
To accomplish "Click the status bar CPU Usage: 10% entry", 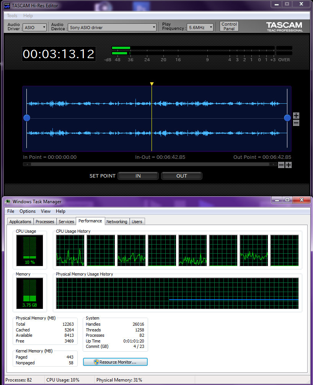I will pyautogui.click(x=63, y=380).
